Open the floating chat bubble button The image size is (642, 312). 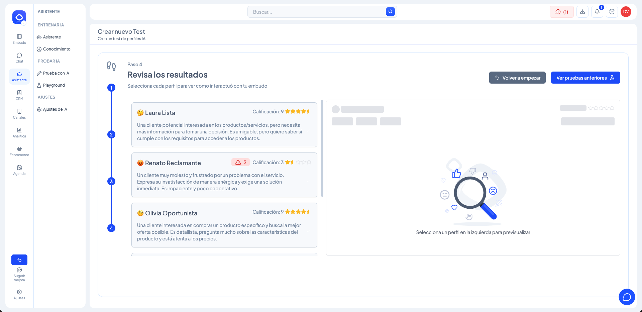pyautogui.click(x=627, y=297)
